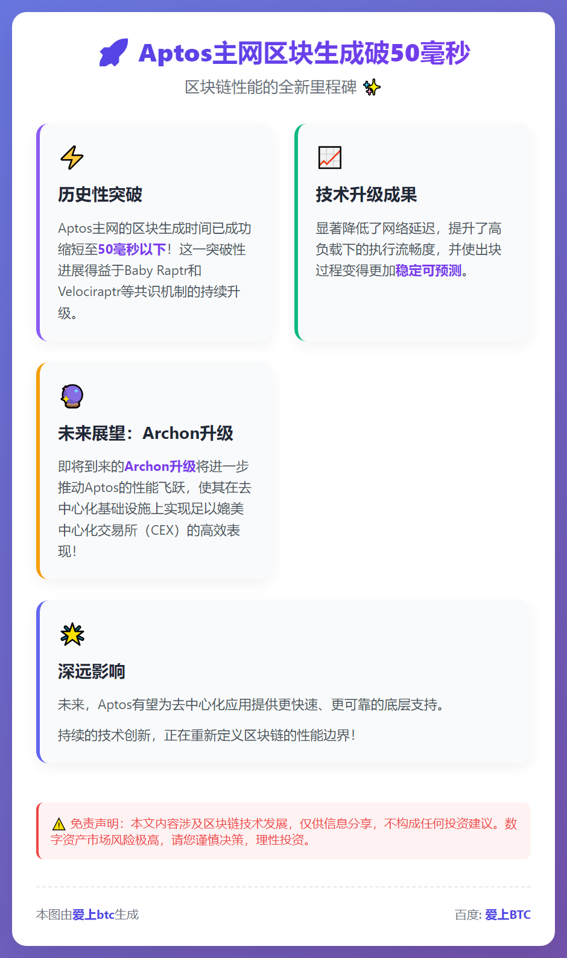
Task: Click the title Aptos主网区块生成破50毫秒
Action: coord(304,53)
